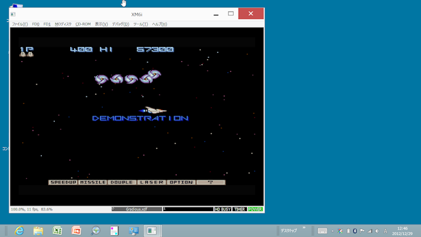
Task: Open the CD-ROM menu
Action: 83,24
